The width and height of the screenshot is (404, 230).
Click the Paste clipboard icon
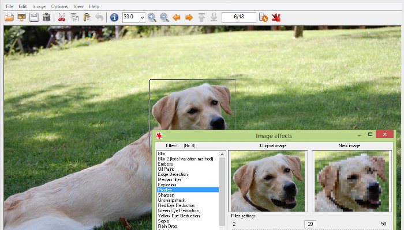[87, 17]
